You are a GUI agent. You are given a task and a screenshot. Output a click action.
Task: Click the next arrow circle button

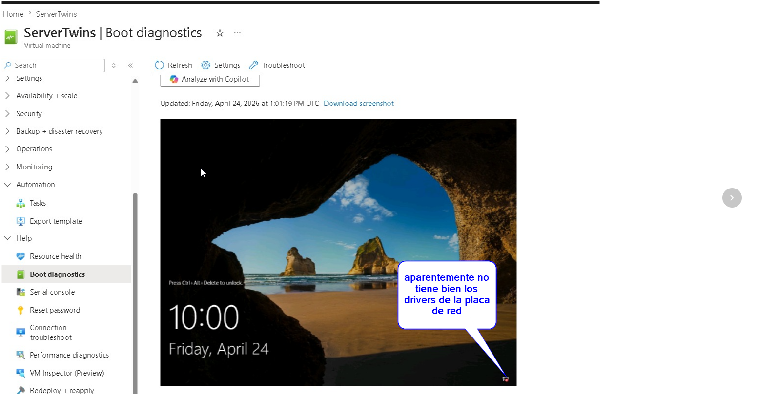click(732, 198)
